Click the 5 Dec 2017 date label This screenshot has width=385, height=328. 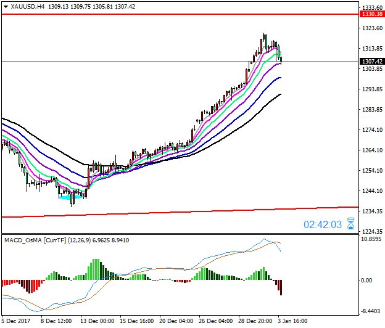click(x=16, y=321)
